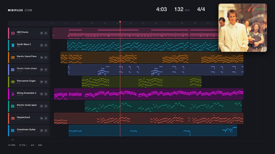275x154 pixels.
Task: Click the GM Drums track name
Action: click(x=22, y=32)
